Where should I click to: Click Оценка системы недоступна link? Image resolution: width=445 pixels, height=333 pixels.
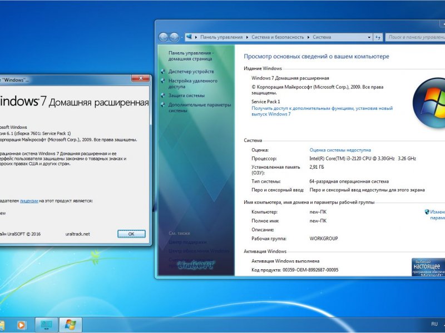point(340,150)
